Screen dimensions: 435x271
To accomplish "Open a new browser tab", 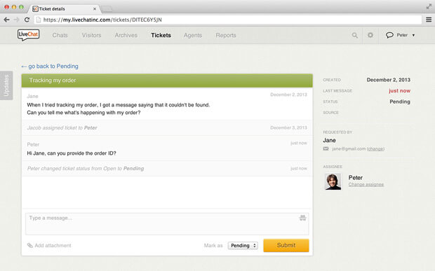I will point(107,9).
